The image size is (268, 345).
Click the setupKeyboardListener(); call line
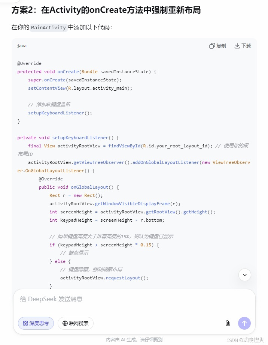[60, 113]
